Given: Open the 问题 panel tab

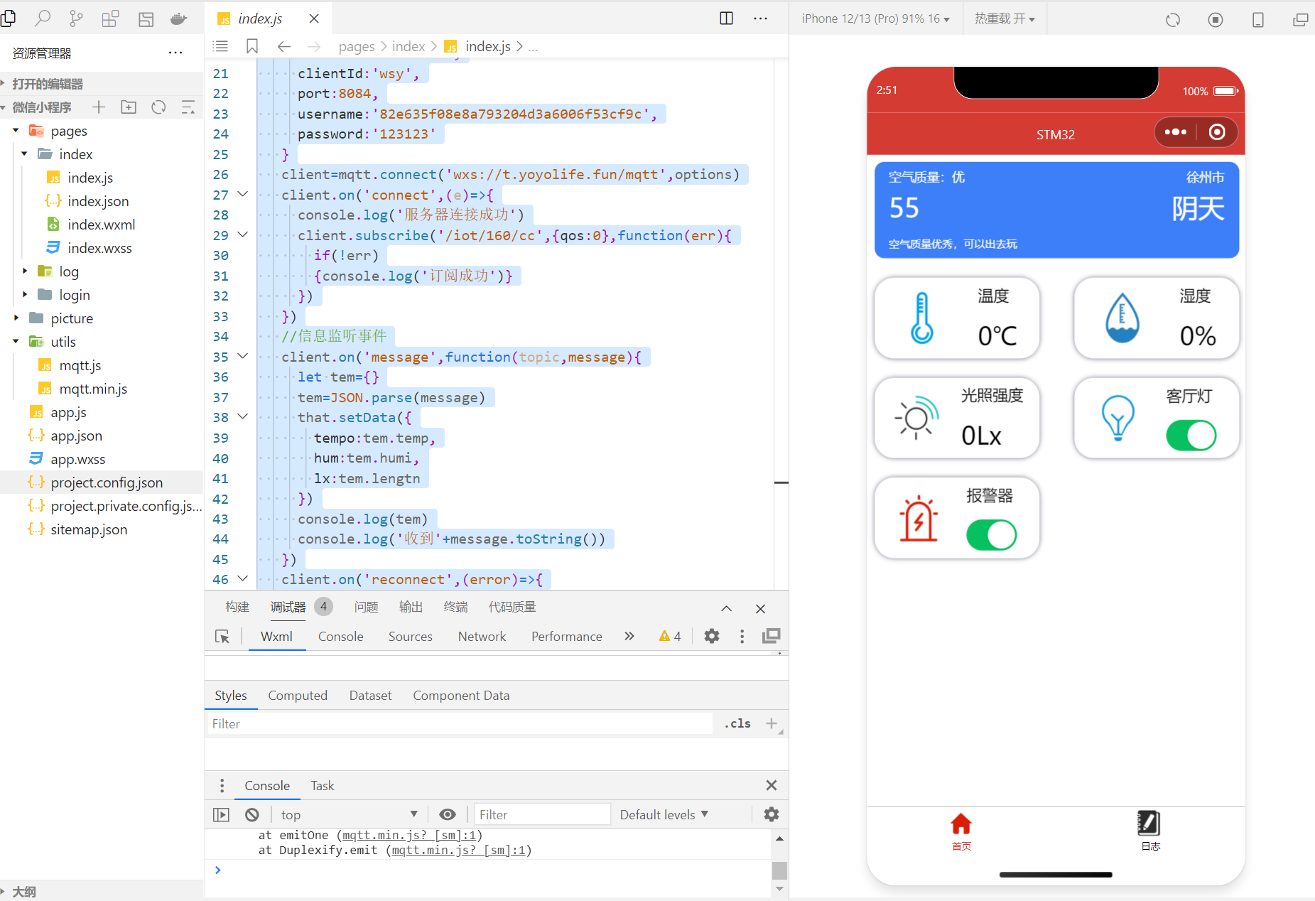Looking at the screenshot, I should click(x=366, y=607).
